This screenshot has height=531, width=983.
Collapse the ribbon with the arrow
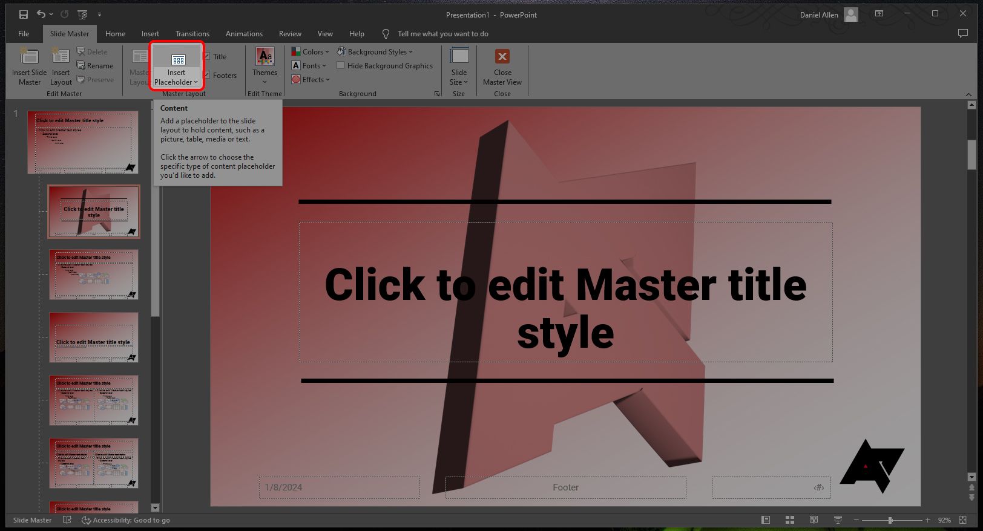point(968,94)
